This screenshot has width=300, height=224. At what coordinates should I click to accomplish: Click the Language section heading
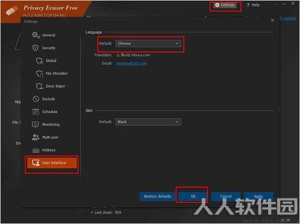click(x=94, y=32)
